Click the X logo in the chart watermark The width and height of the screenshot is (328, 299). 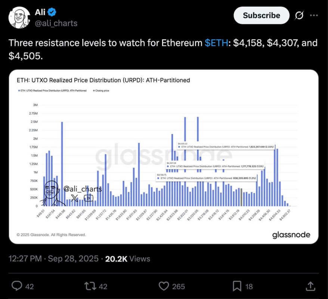pyautogui.click(x=74, y=198)
